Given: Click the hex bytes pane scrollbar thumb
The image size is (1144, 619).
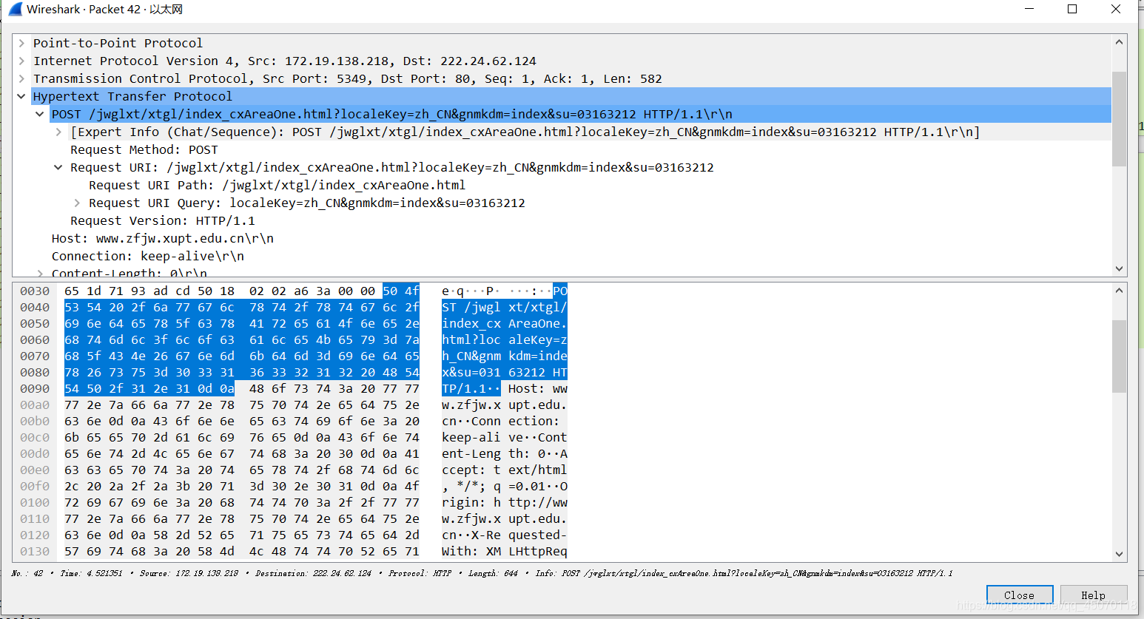Looking at the screenshot, I should 1119,356.
